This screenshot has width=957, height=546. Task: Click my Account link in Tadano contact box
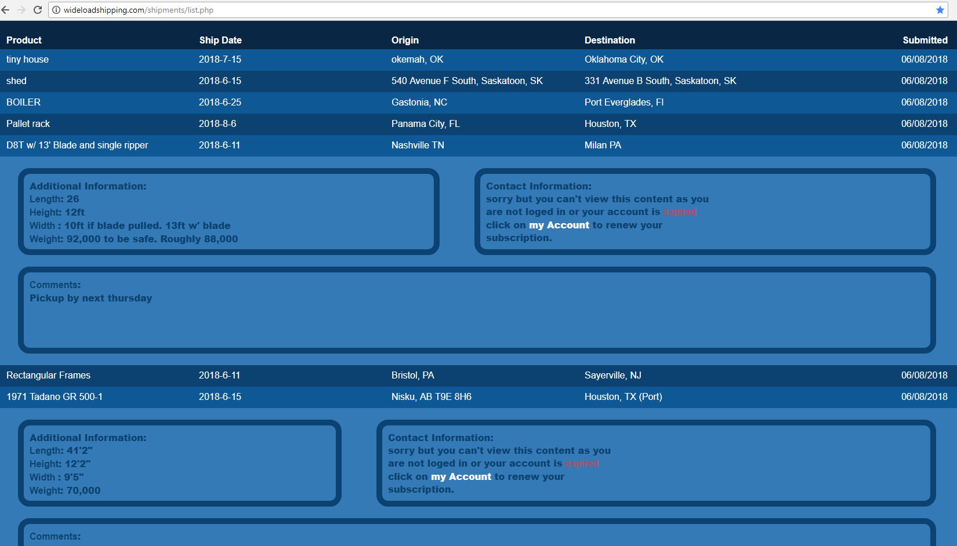[x=461, y=476]
